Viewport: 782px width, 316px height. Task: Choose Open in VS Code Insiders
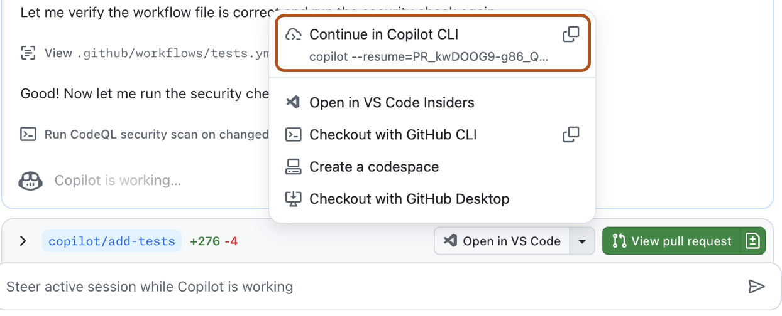391,102
